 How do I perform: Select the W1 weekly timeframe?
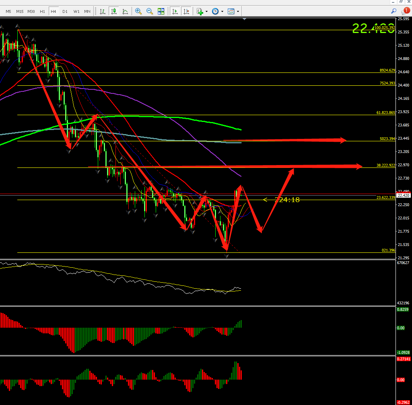76,11
